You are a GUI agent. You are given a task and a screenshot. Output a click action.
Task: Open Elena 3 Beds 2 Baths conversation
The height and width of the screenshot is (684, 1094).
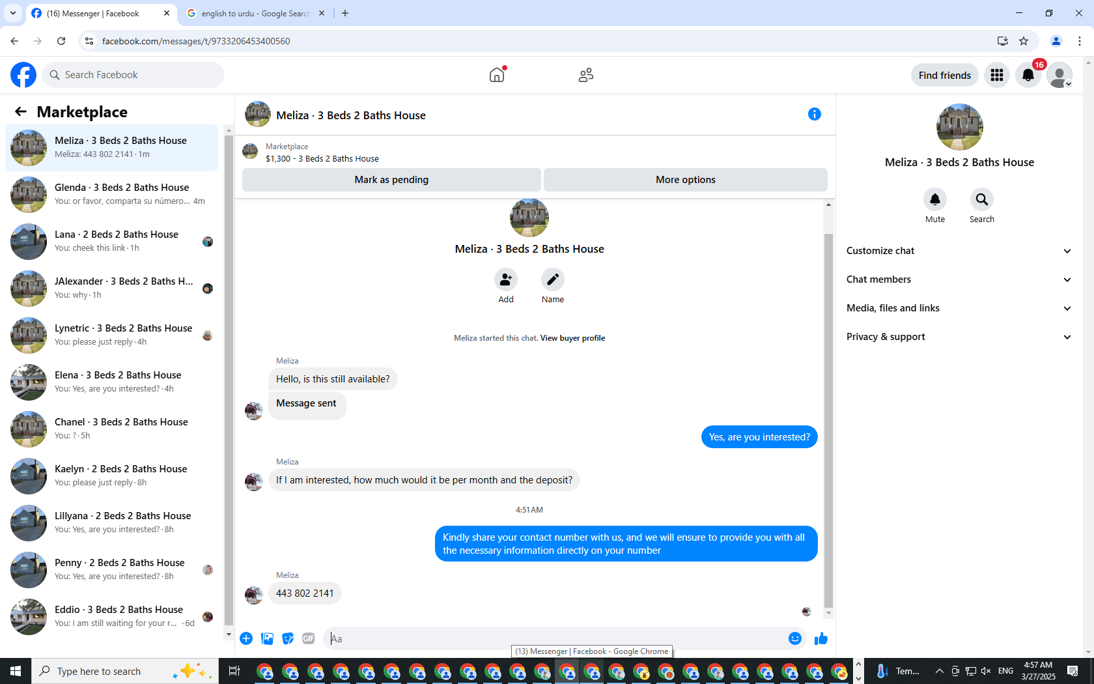[112, 382]
